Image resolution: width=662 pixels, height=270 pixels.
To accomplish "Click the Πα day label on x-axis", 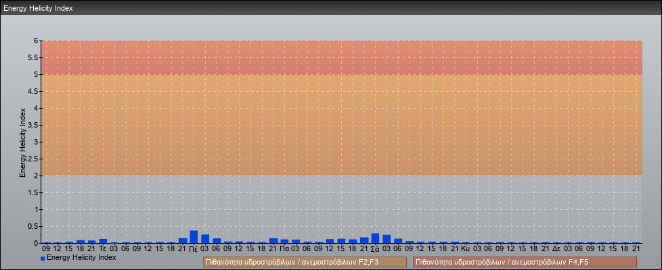I will [x=284, y=248].
